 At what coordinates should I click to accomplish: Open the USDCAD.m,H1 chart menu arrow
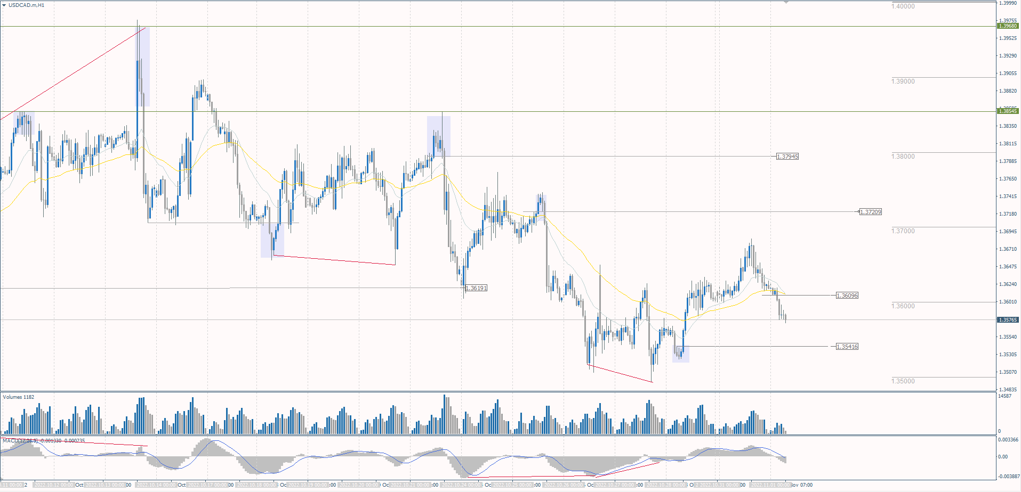pyautogui.click(x=4, y=5)
